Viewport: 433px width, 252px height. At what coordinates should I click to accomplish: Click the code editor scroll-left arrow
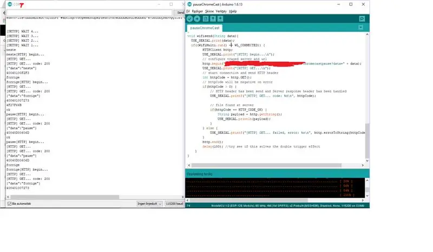click(189, 165)
